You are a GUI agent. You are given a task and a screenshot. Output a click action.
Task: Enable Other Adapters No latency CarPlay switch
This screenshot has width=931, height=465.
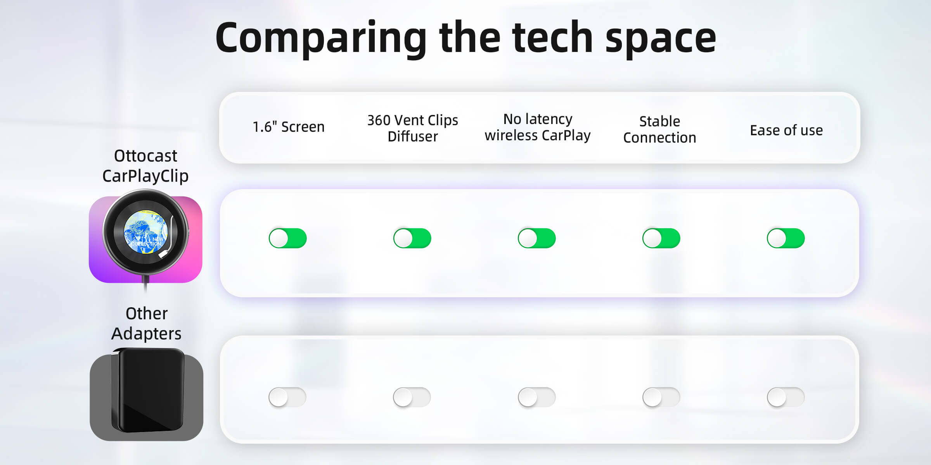(x=536, y=397)
